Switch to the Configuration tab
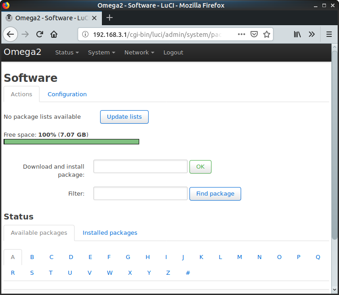 tap(67, 94)
